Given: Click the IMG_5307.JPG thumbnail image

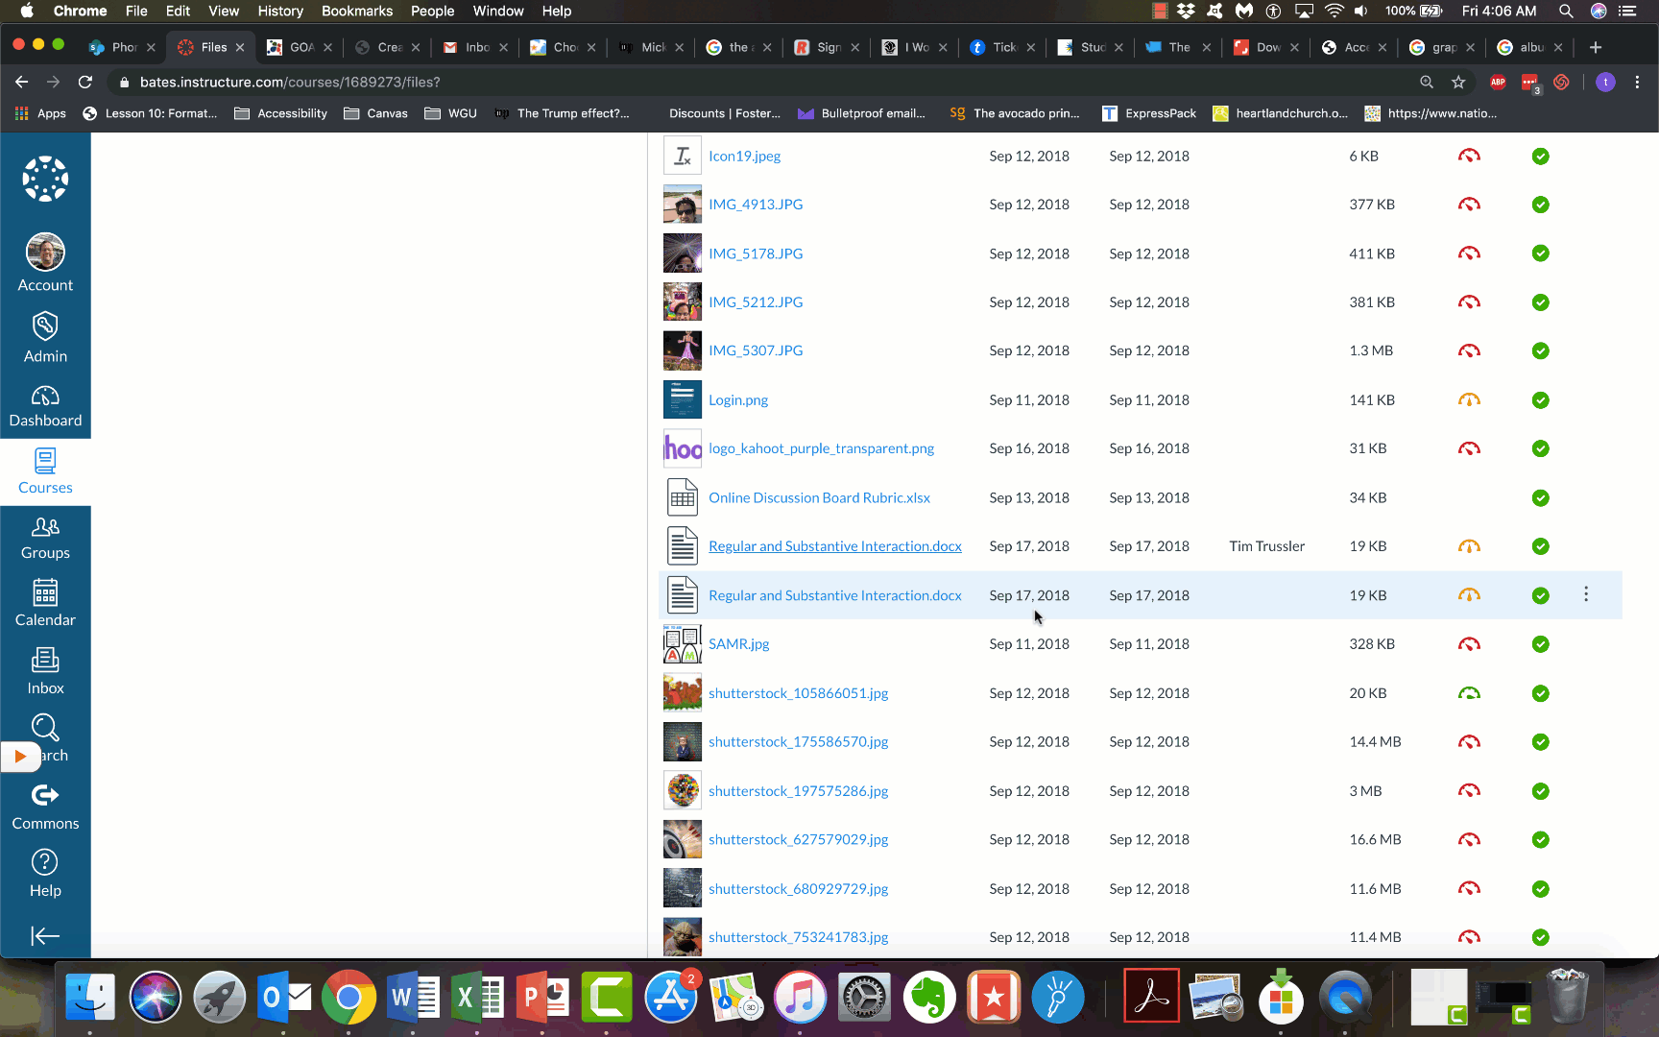Looking at the screenshot, I should click(683, 350).
